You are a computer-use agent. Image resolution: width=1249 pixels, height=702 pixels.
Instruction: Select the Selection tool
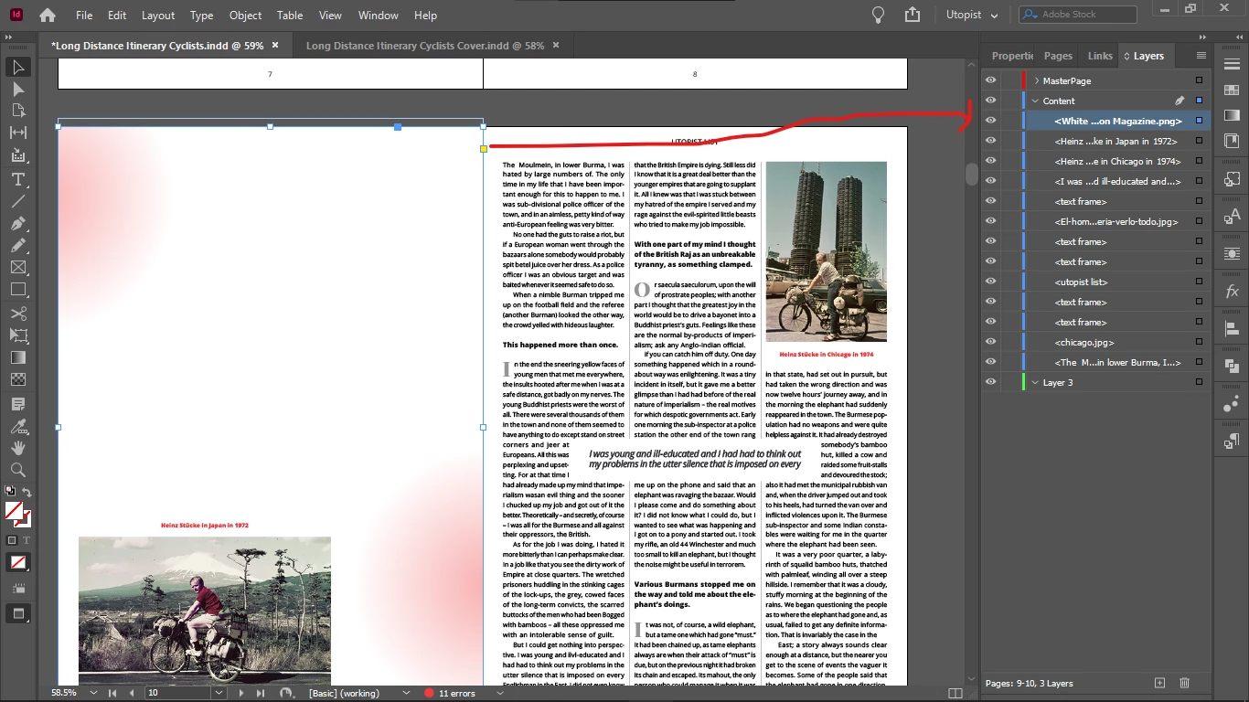[x=17, y=68]
